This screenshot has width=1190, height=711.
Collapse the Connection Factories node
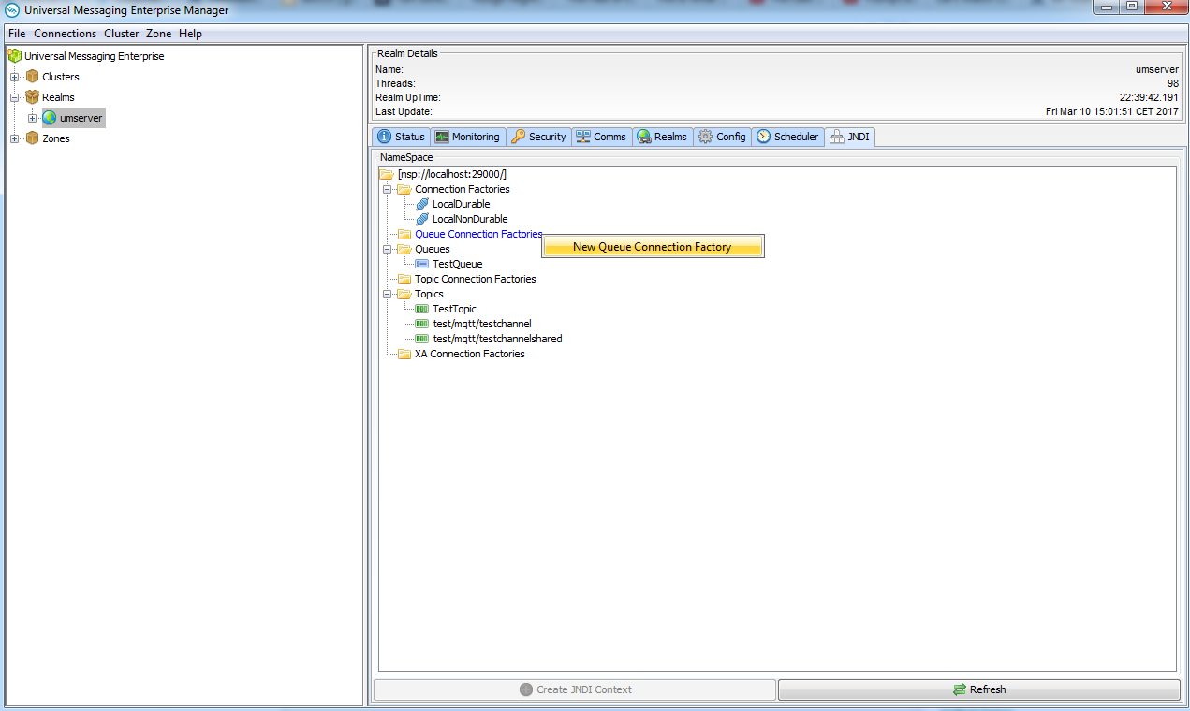coord(388,189)
